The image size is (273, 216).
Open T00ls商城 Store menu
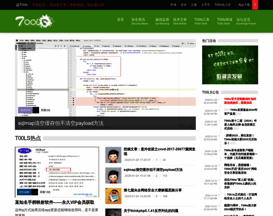[x=225, y=21]
